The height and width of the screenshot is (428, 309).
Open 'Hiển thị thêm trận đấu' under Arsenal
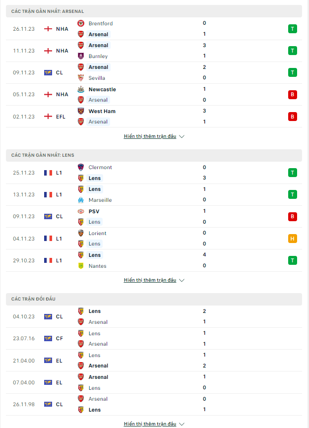coord(150,136)
